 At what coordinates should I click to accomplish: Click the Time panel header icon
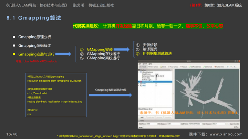coord(139,121)
